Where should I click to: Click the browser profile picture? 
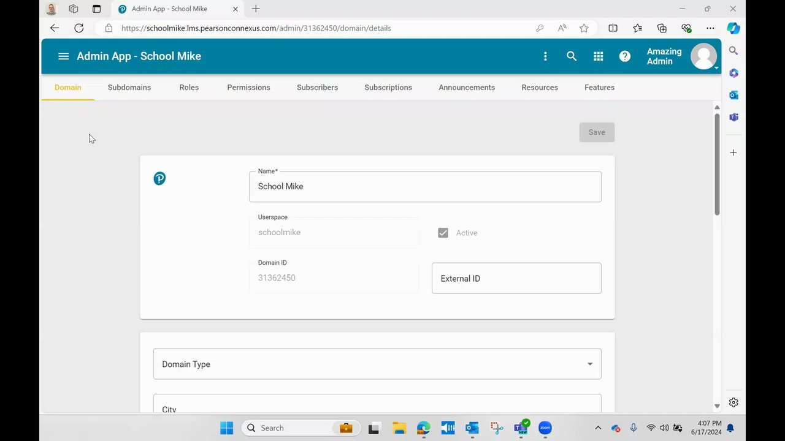(52, 9)
